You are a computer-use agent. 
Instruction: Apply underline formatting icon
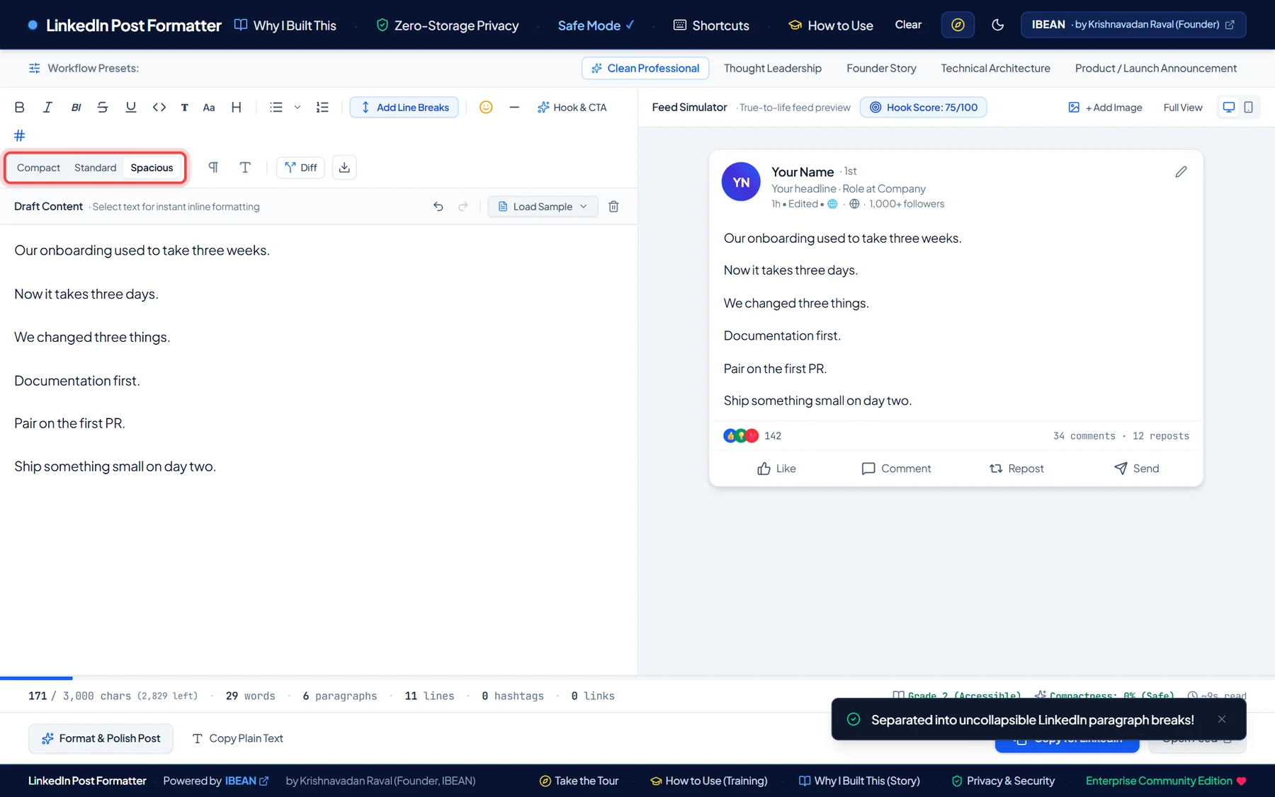click(131, 108)
